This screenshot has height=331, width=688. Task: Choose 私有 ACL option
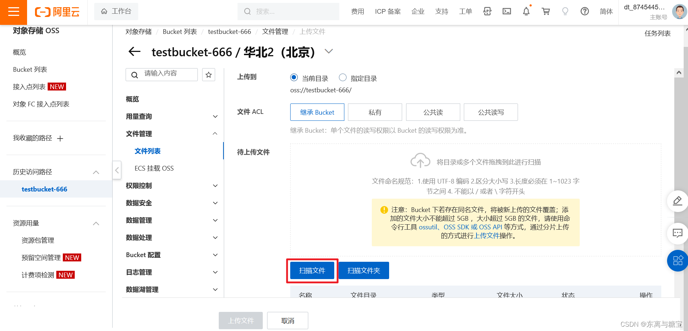[x=375, y=112]
